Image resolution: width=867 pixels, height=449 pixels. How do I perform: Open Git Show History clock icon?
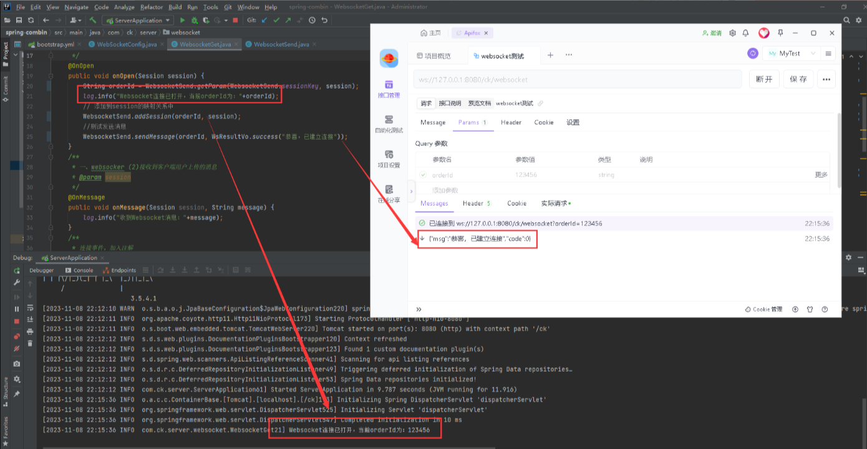312,20
